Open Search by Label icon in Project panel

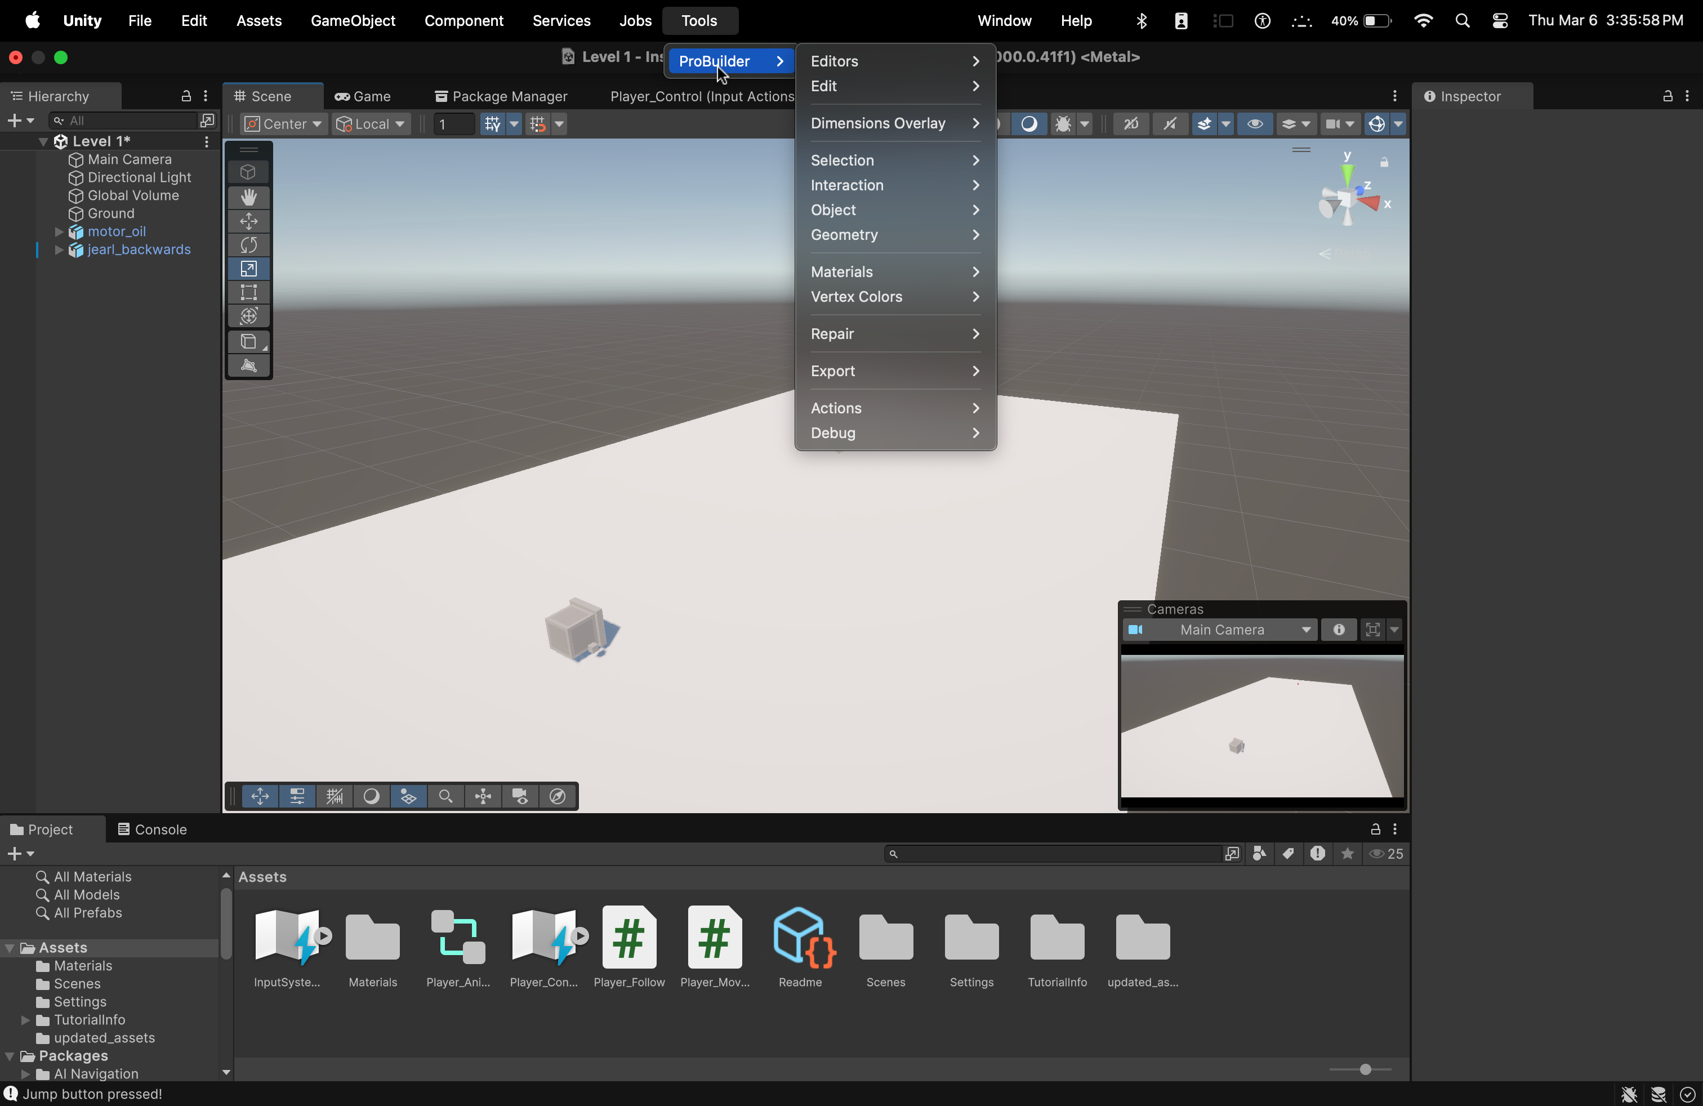[x=1288, y=854]
